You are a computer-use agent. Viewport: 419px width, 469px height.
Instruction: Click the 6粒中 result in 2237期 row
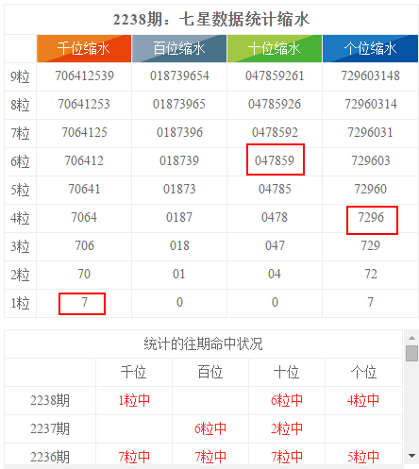210,429
